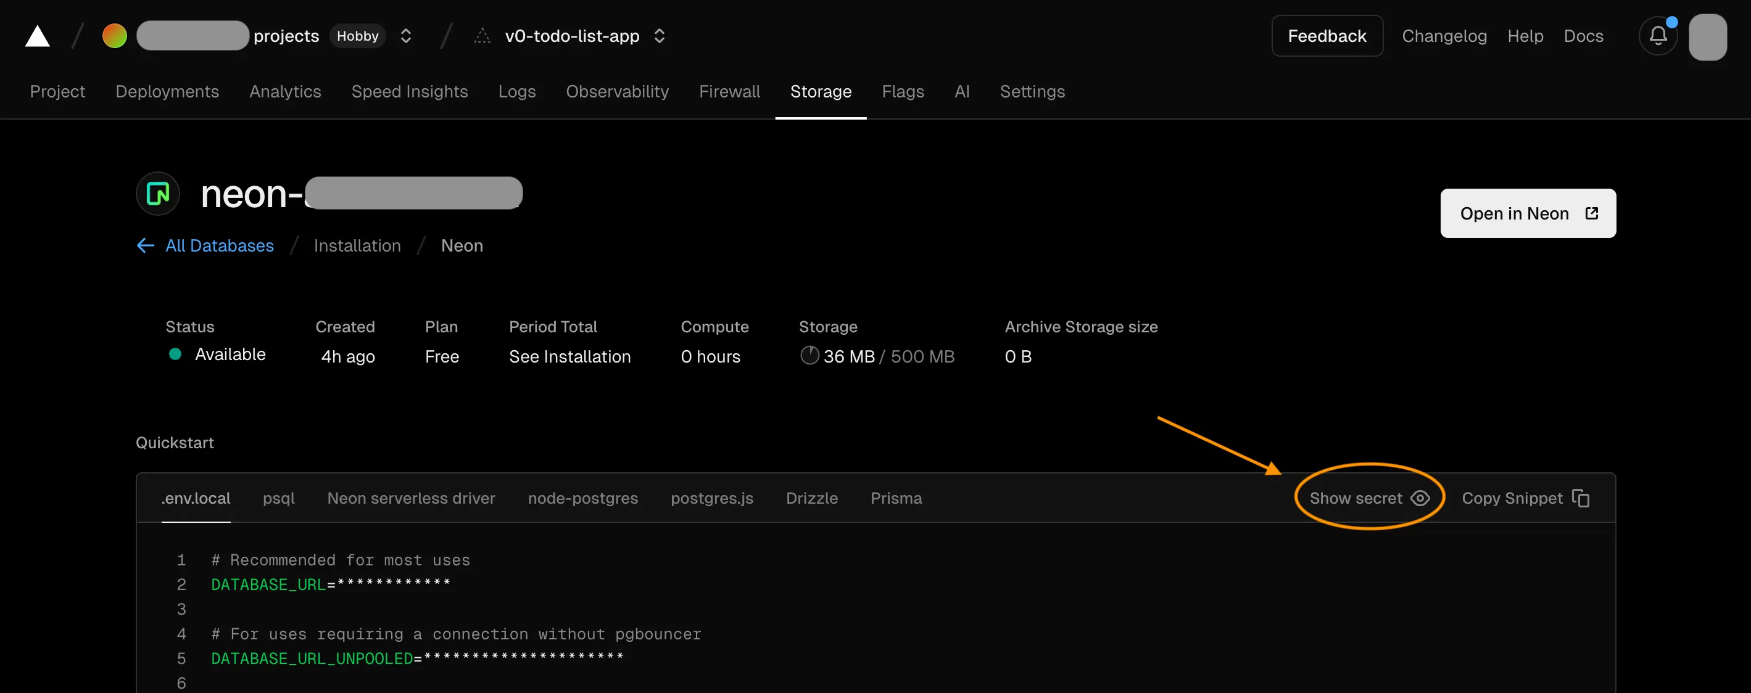This screenshot has height=693, width=1751.
Task: Toggle Show secret eye icon
Action: tap(1420, 498)
